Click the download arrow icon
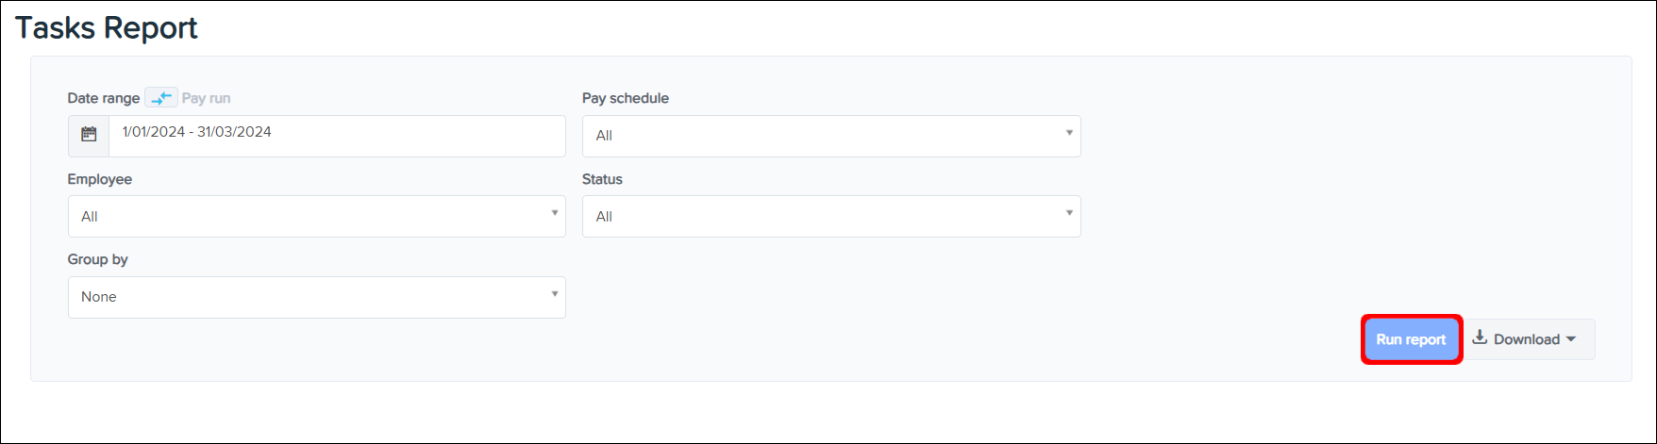The height and width of the screenshot is (444, 1657). pos(1480,337)
